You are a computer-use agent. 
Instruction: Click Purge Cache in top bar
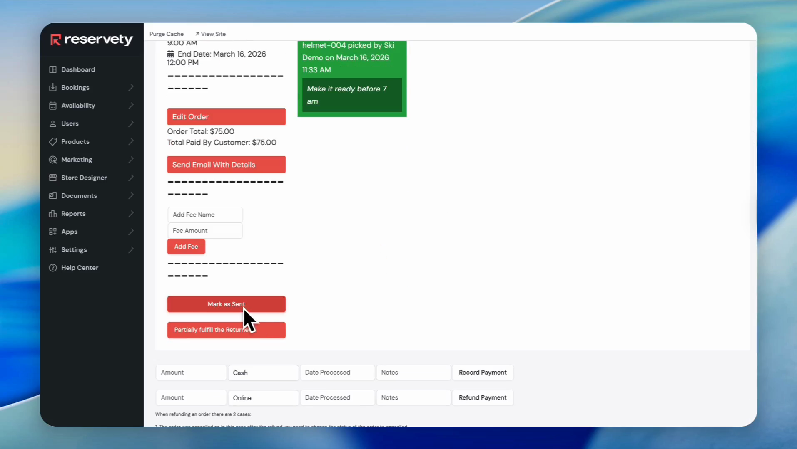pyautogui.click(x=167, y=34)
